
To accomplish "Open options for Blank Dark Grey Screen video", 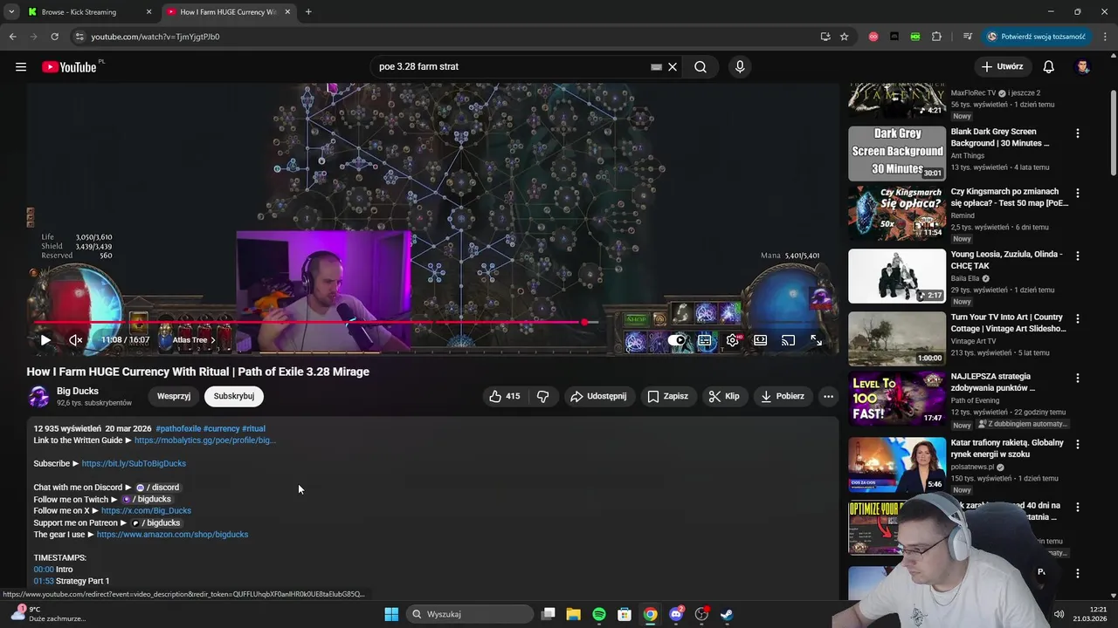I will point(1078,133).
